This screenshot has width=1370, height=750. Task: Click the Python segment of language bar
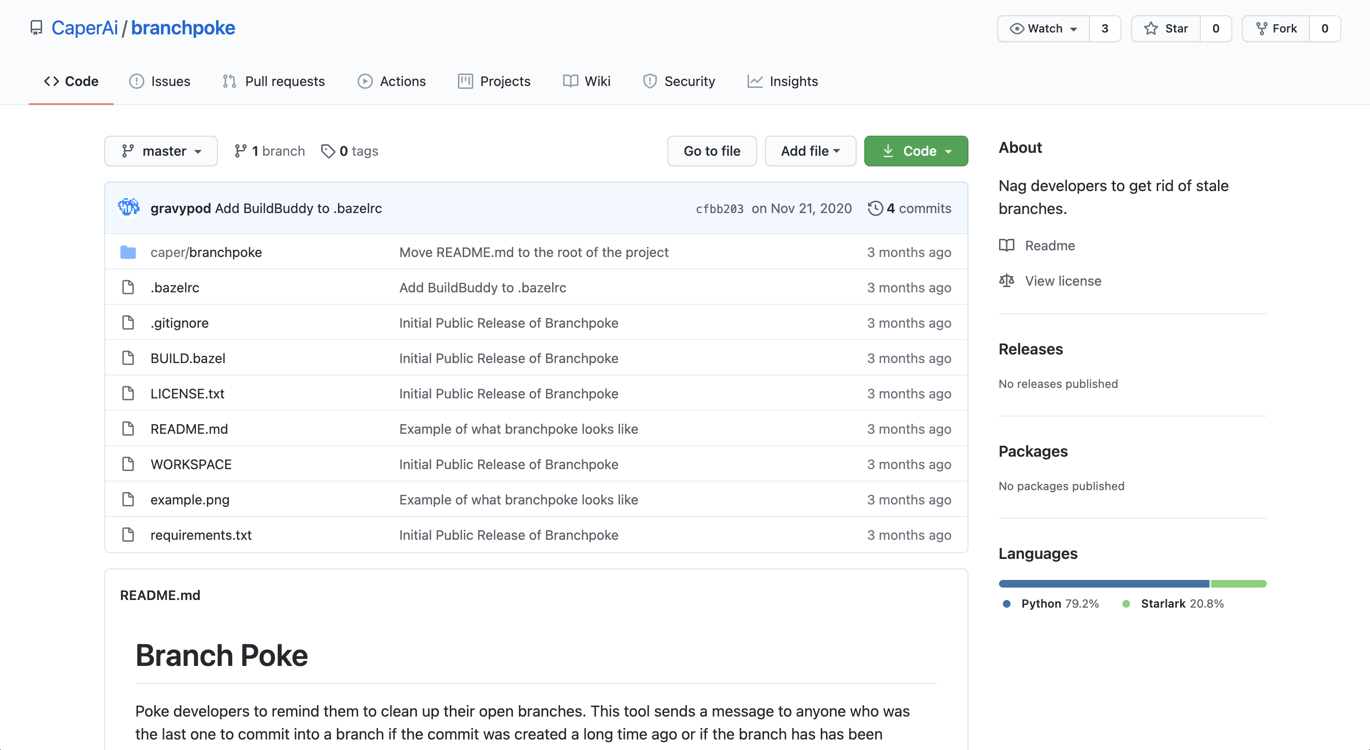click(1104, 584)
